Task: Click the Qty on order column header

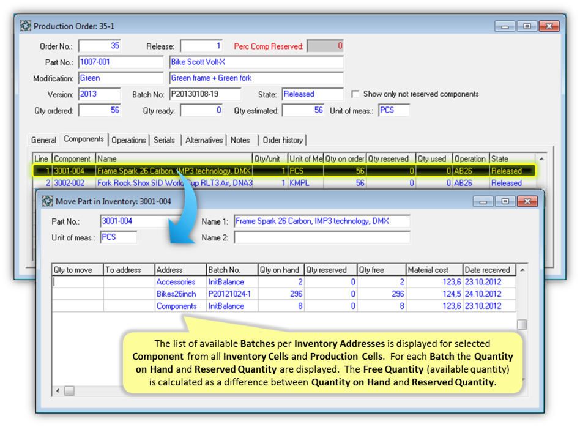Action: [345, 158]
